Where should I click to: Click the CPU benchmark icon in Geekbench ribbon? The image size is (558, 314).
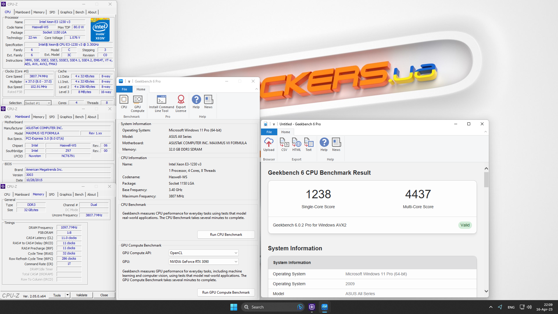(124, 102)
